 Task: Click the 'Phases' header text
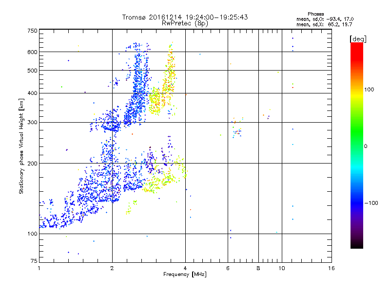click(315, 14)
